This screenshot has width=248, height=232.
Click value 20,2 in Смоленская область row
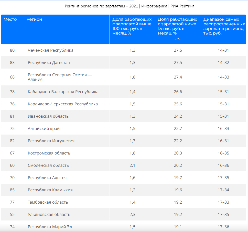click(x=178, y=165)
